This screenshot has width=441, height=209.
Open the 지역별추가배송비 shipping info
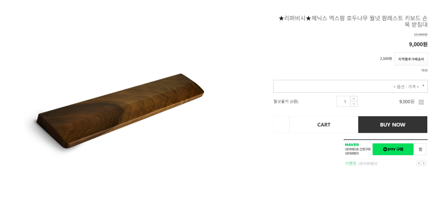coord(411,59)
